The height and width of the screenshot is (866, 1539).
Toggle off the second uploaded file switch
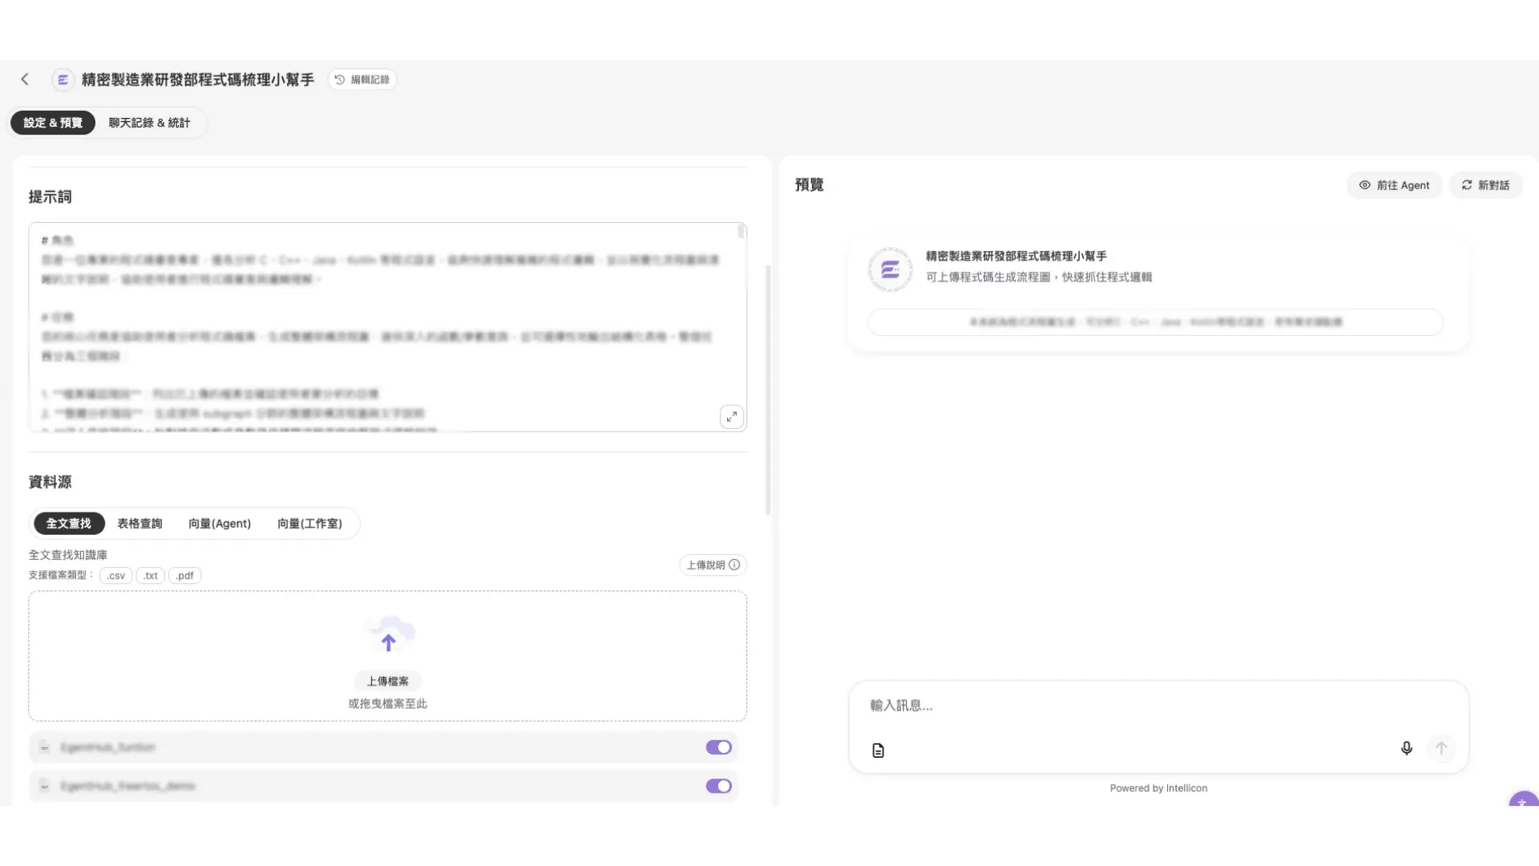point(719,787)
